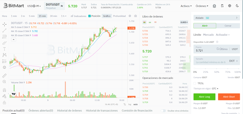Viewport: 243px width, 114px height.
Task: Expand the 0.001 order book precision dropdown
Action: click(184, 22)
